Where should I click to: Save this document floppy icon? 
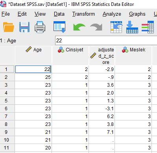pyautogui.click(x=24, y=27)
